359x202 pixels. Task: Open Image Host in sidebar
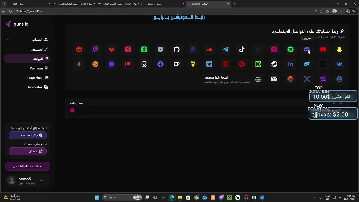point(27,78)
